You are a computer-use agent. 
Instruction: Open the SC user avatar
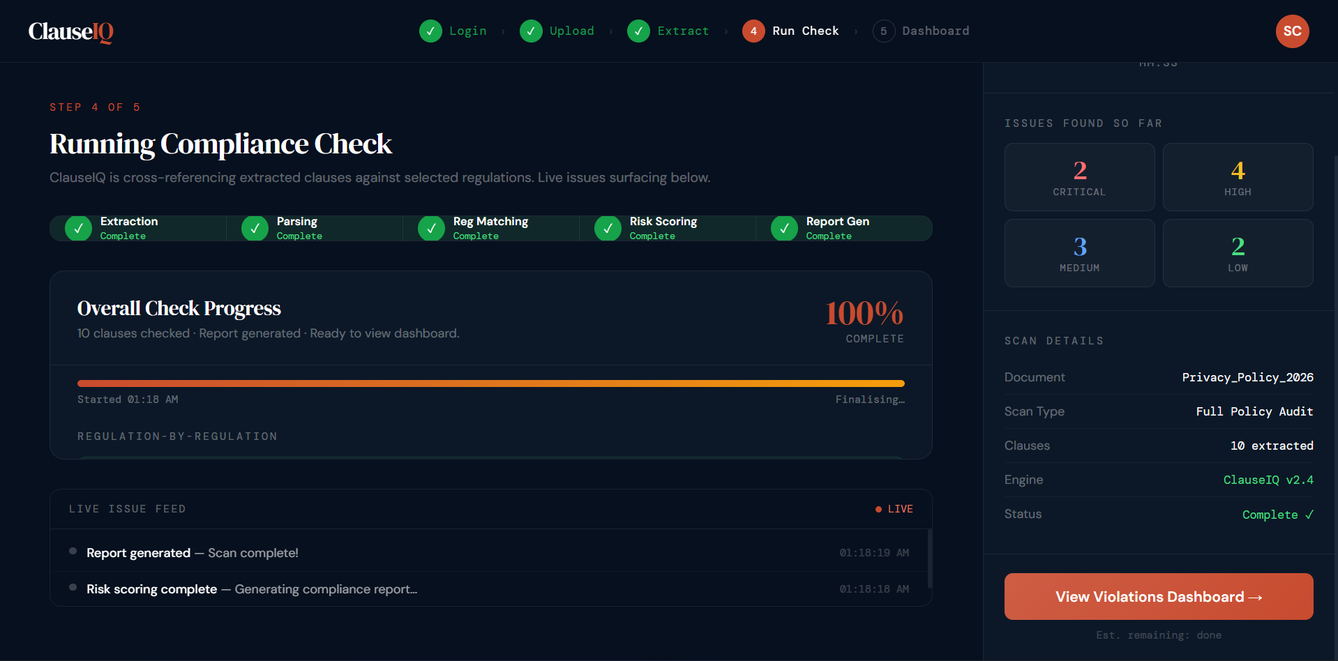(1292, 31)
